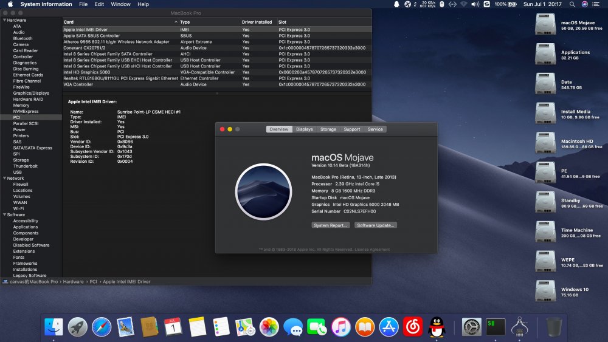Collapse the Network section triangle

pyautogui.click(x=4, y=178)
